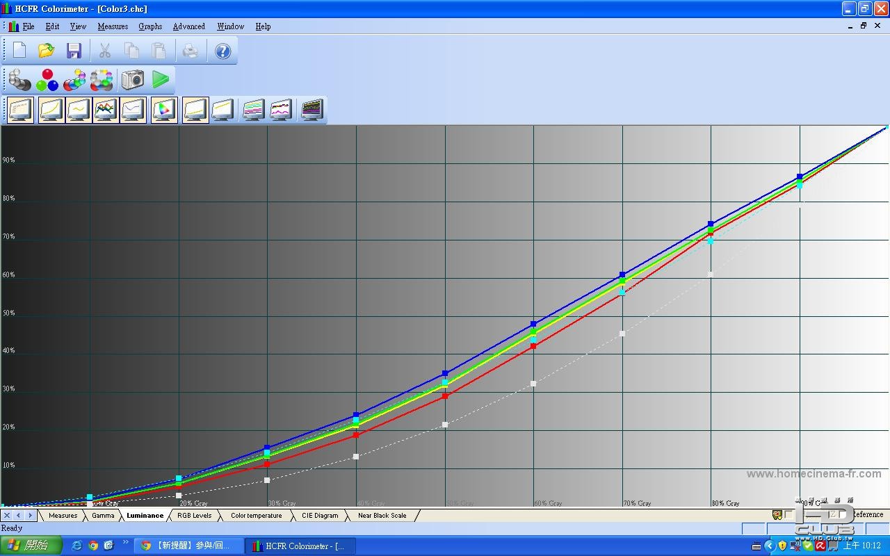Expand the quick launch chevron on the taskbar
This screenshot has height=556, width=890.
[x=126, y=541]
